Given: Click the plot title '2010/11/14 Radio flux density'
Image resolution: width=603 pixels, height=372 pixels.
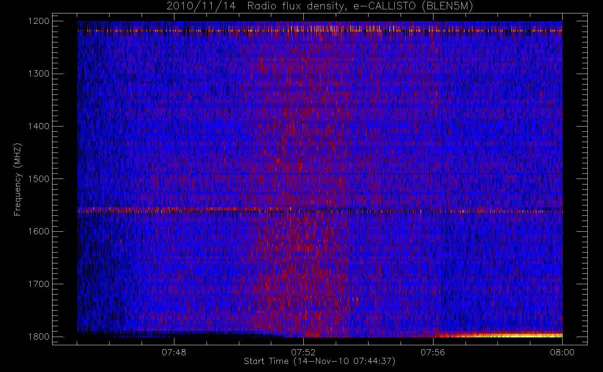Looking at the screenshot, I should 320,6.
